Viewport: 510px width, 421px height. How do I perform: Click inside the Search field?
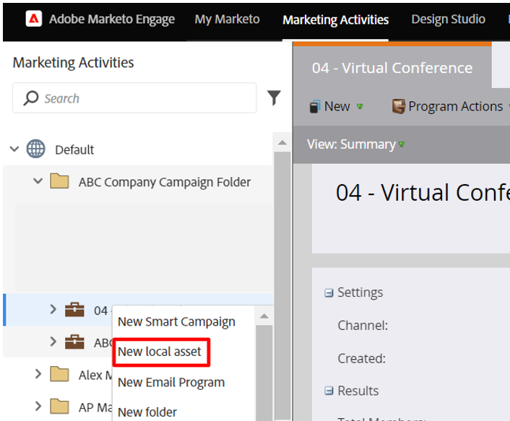[x=134, y=98]
